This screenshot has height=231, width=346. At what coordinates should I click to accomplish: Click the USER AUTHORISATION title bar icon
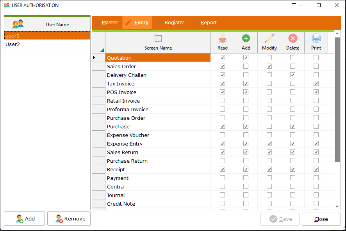point(7,5)
